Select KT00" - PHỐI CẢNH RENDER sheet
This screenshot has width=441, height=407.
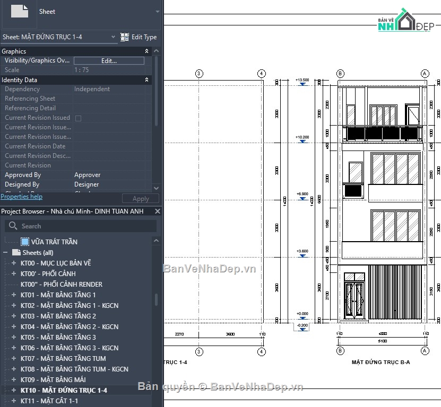pyautogui.click(x=62, y=284)
